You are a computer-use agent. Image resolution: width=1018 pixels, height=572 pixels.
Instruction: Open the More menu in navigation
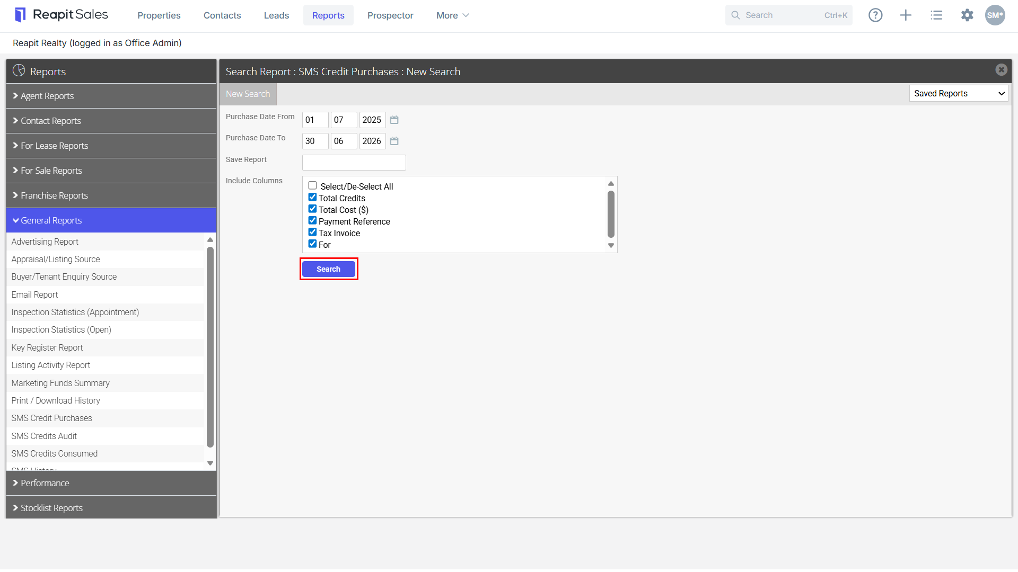point(452,15)
